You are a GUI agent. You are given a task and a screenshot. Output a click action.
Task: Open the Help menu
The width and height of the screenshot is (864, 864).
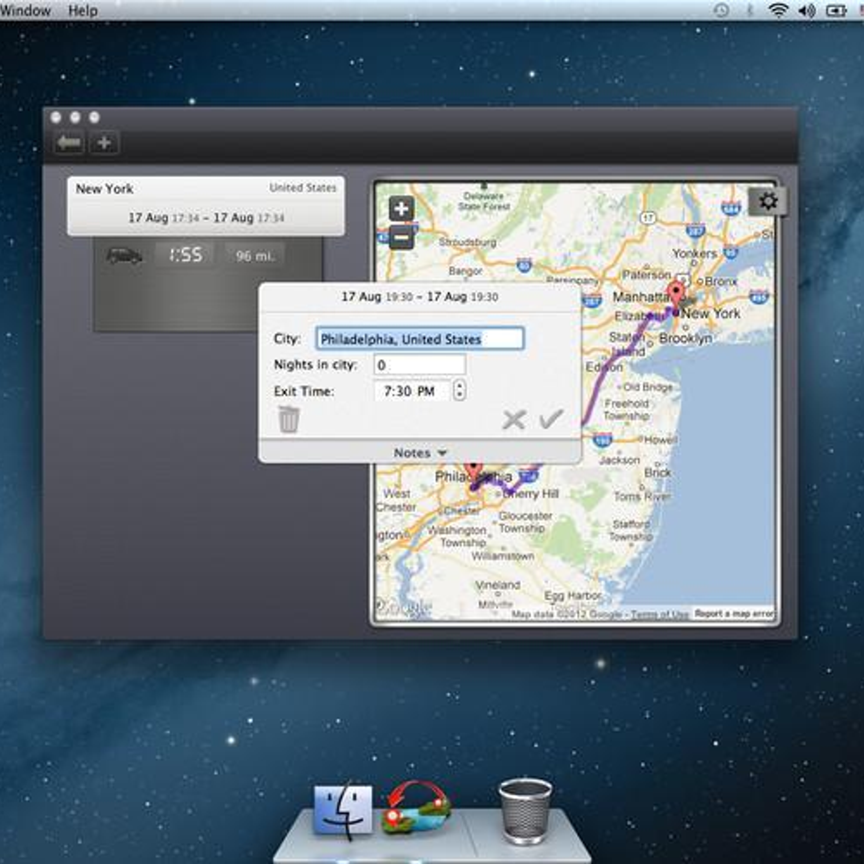83,10
